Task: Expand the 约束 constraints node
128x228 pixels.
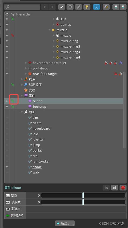Action: 22,79
